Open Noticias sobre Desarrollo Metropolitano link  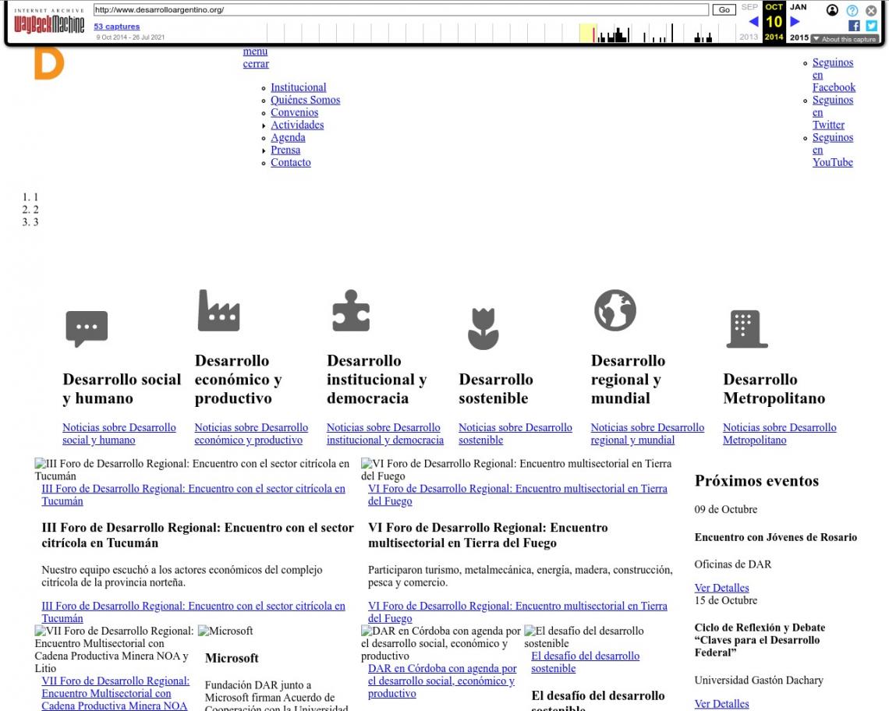click(780, 433)
